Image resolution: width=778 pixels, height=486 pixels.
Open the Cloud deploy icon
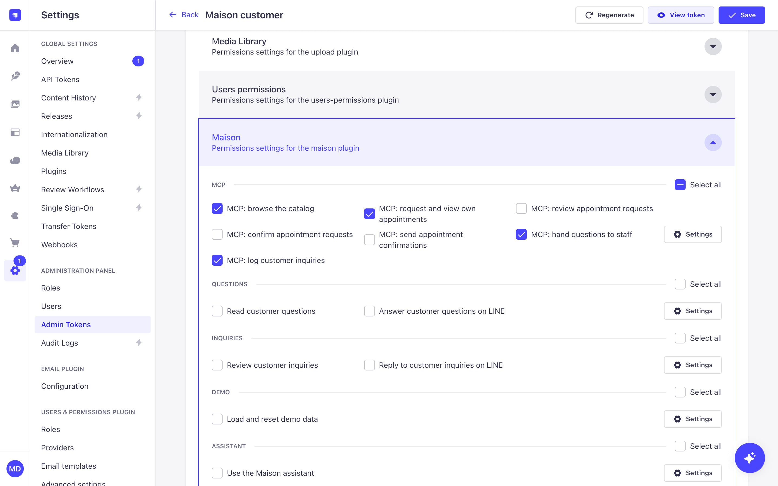coord(15,160)
